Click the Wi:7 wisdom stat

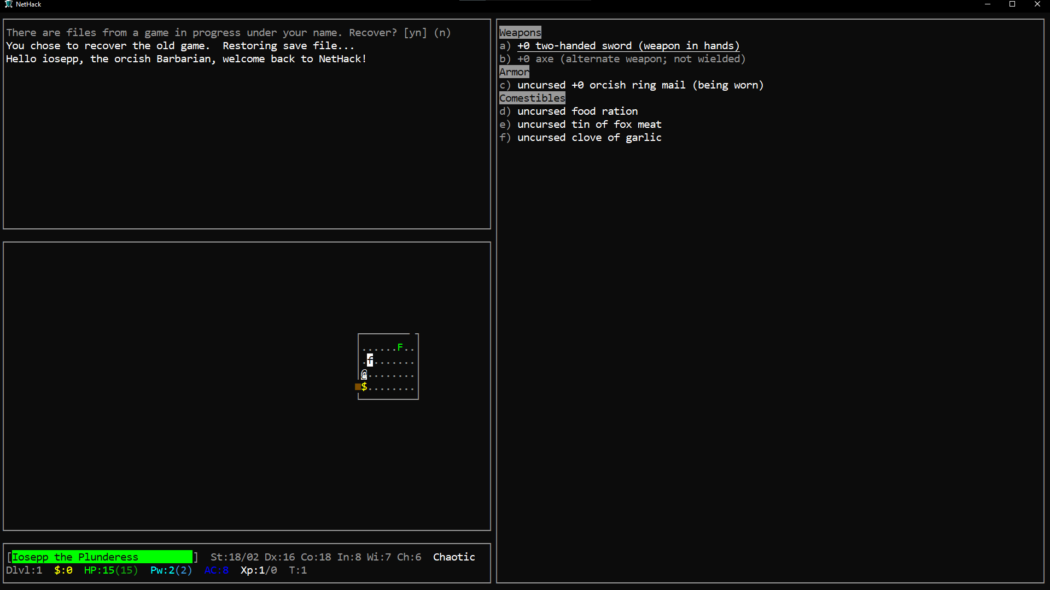point(379,557)
